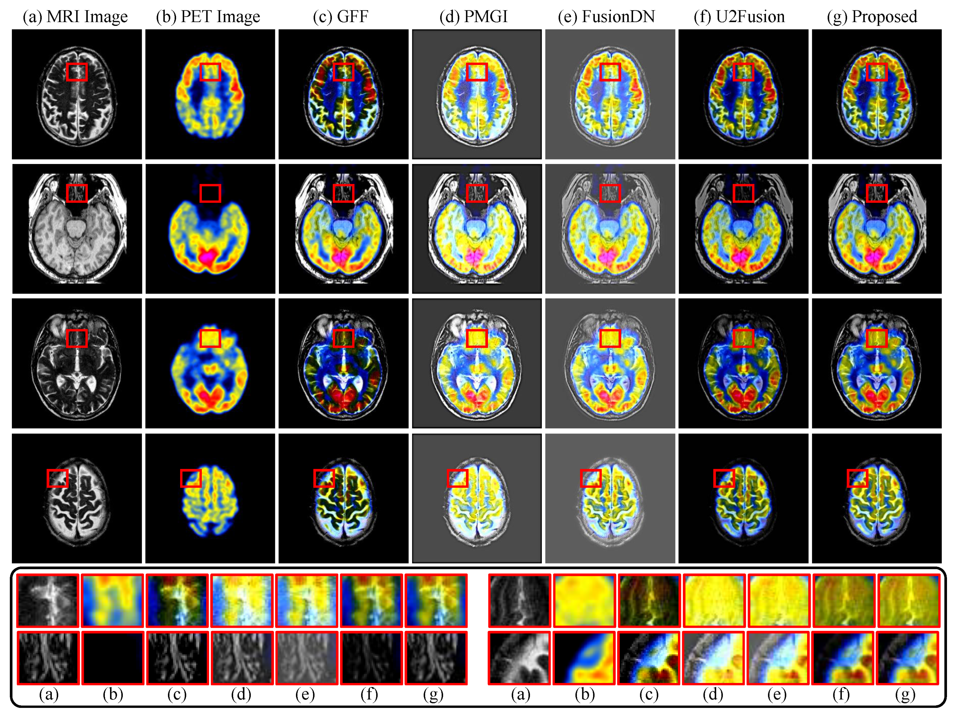Click the "(g) Proposed" heading text

[872, 16]
